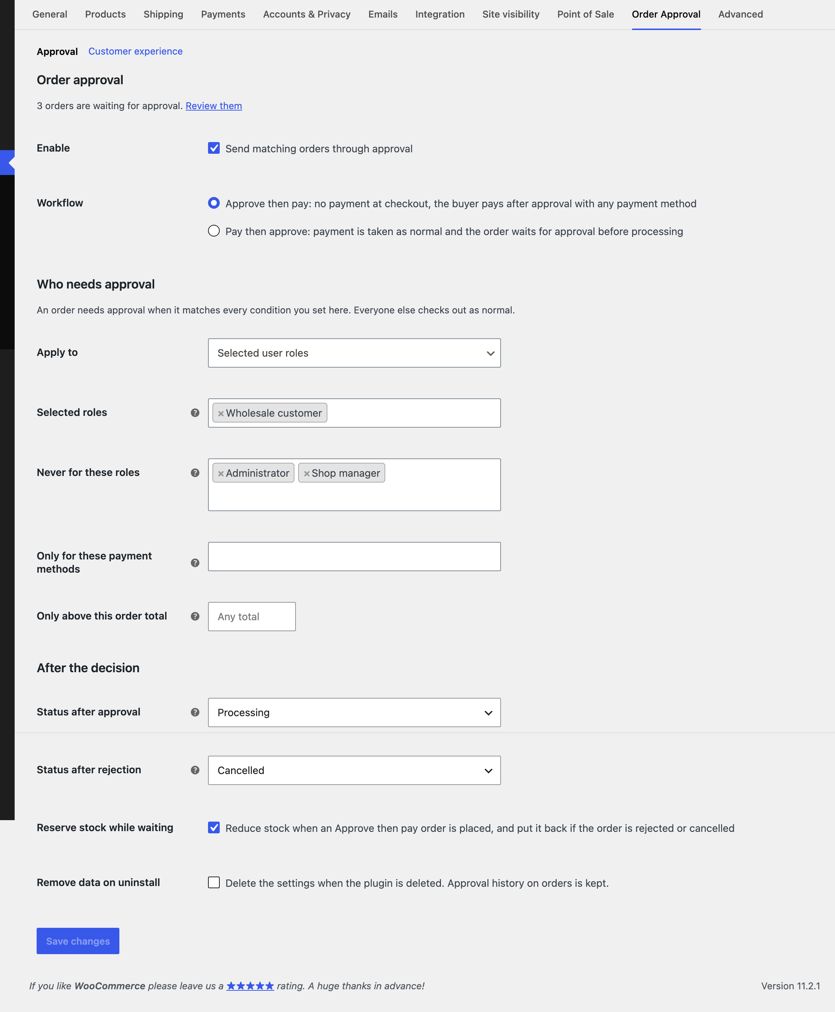Open the Shipping settings tab
Viewport: 835px width, 1012px height.
[x=163, y=14]
